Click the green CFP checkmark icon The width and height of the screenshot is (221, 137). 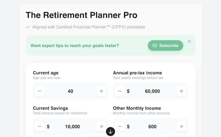coord(28,27)
